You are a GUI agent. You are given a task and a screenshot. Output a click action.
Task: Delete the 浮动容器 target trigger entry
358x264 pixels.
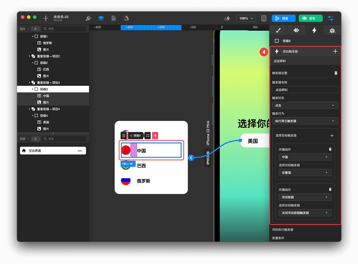330,190
